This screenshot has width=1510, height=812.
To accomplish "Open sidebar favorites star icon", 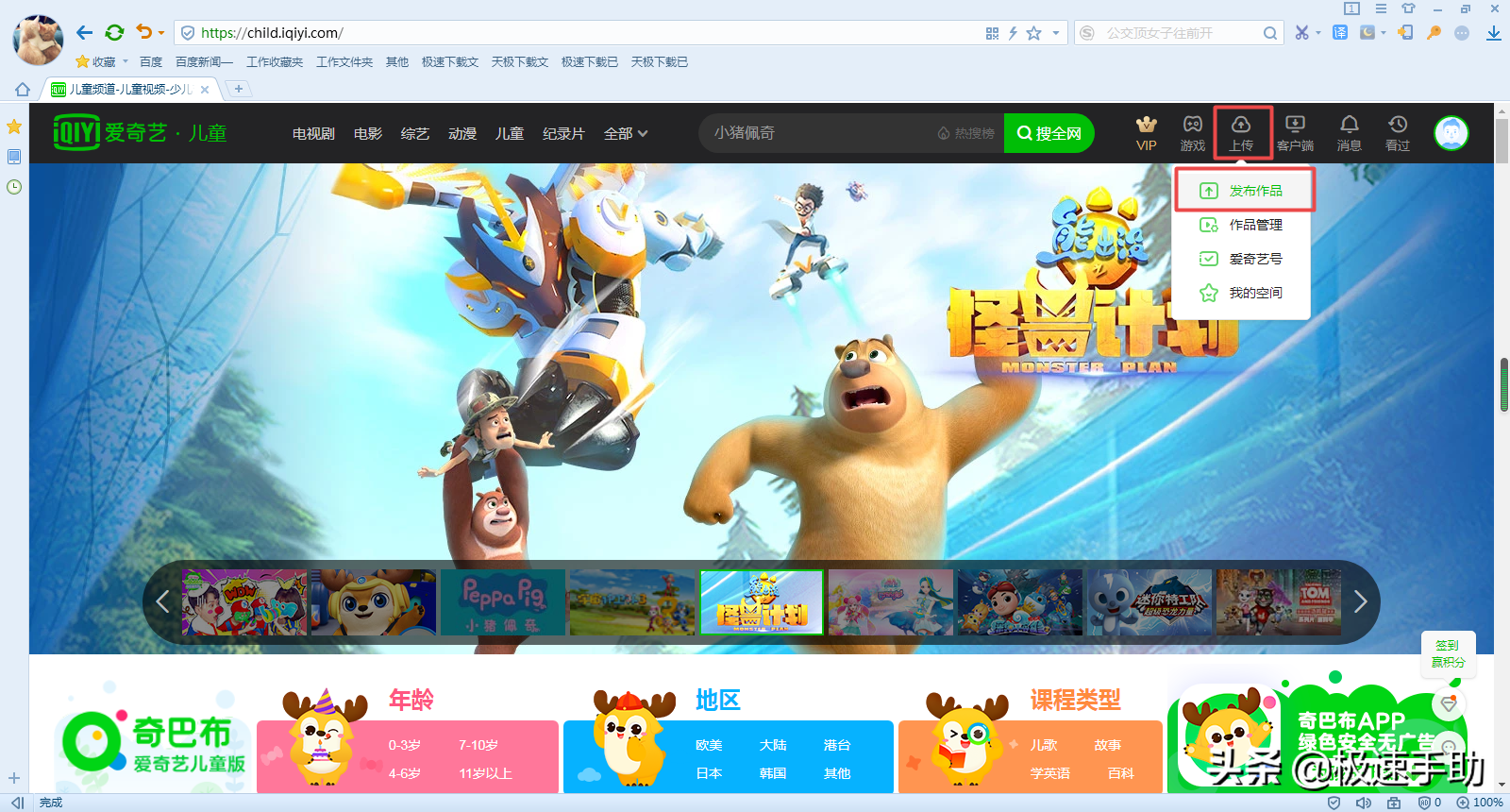I will (14, 127).
